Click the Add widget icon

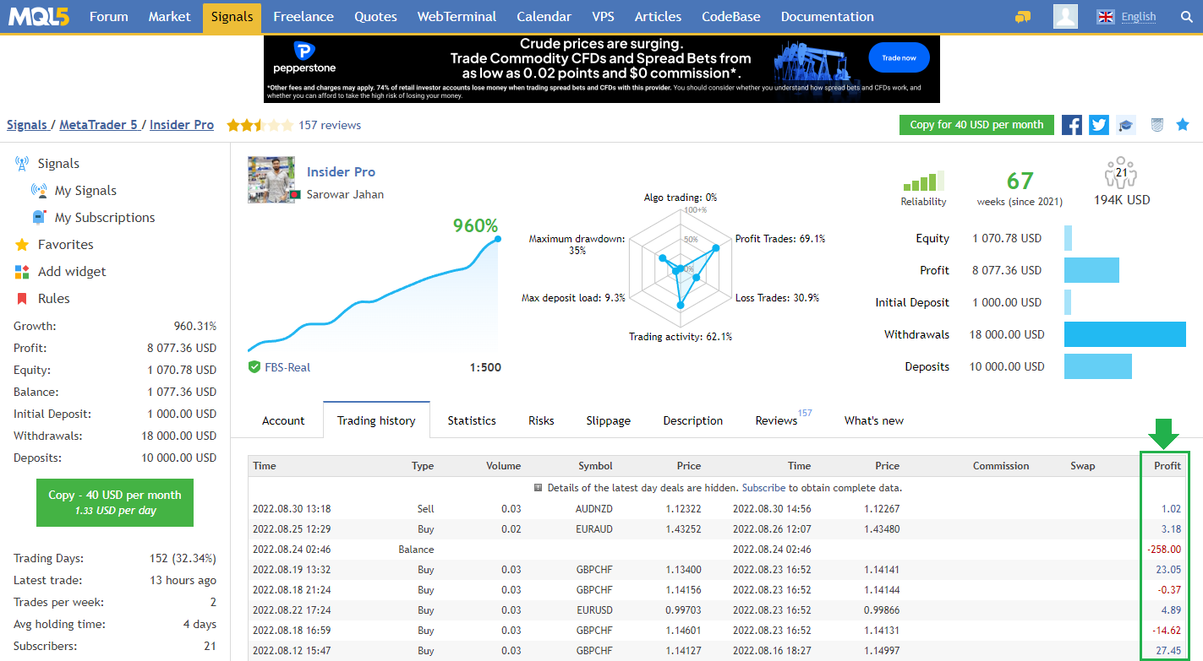pyautogui.click(x=22, y=272)
